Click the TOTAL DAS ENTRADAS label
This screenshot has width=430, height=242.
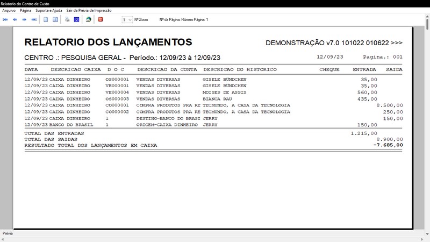(x=54, y=133)
